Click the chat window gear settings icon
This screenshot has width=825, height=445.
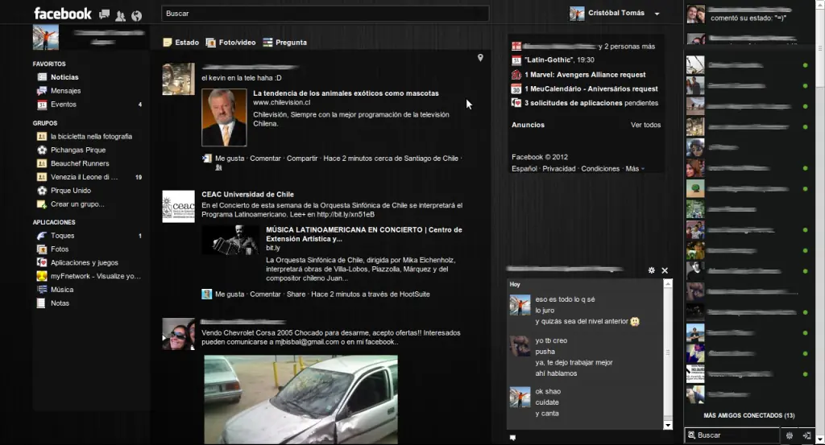pyautogui.click(x=652, y=270)
